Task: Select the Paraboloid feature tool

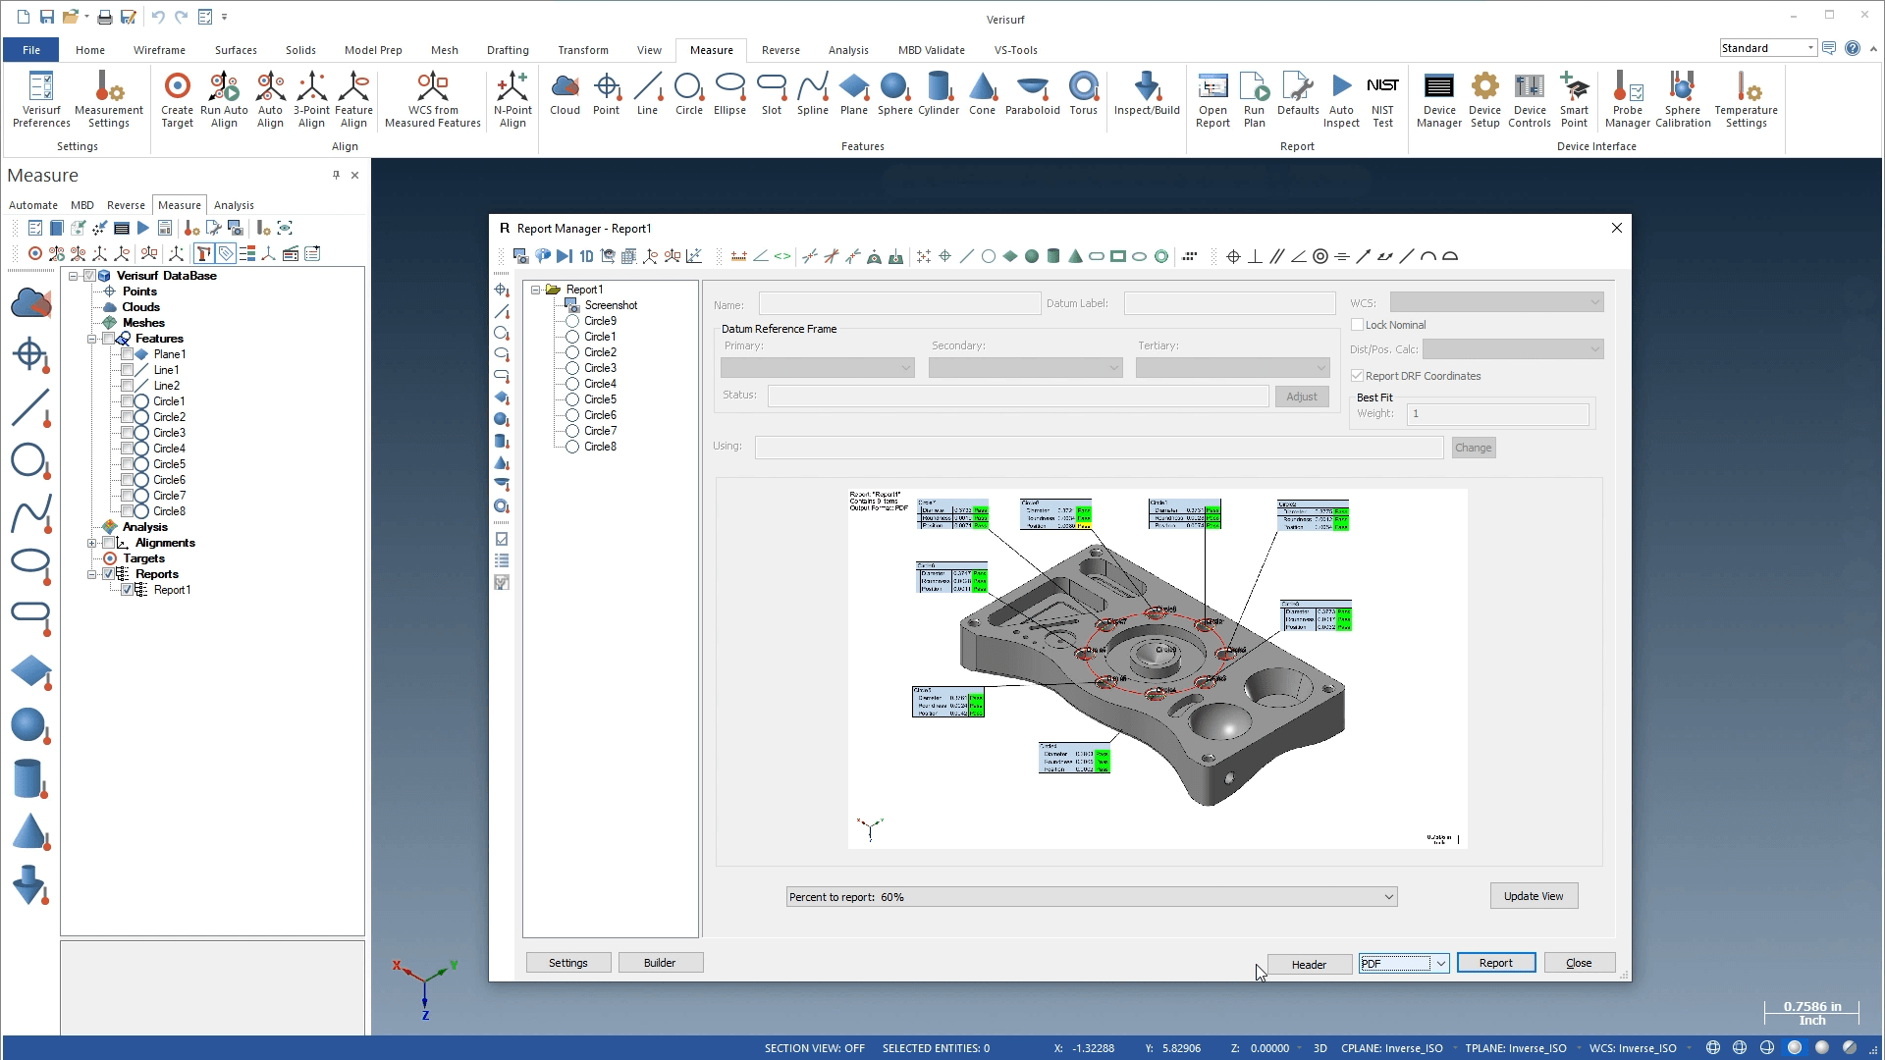Action: (x=1033, y=94)
